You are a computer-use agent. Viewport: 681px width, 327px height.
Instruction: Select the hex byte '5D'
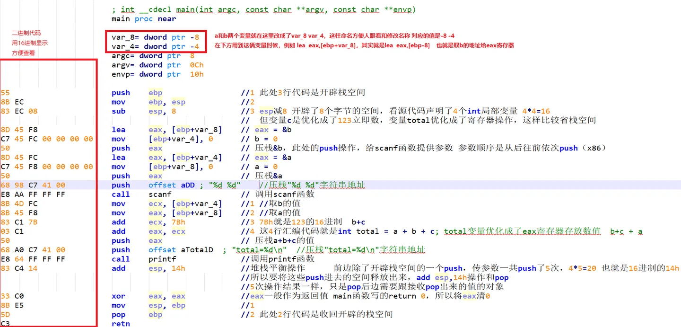(5, 315)
